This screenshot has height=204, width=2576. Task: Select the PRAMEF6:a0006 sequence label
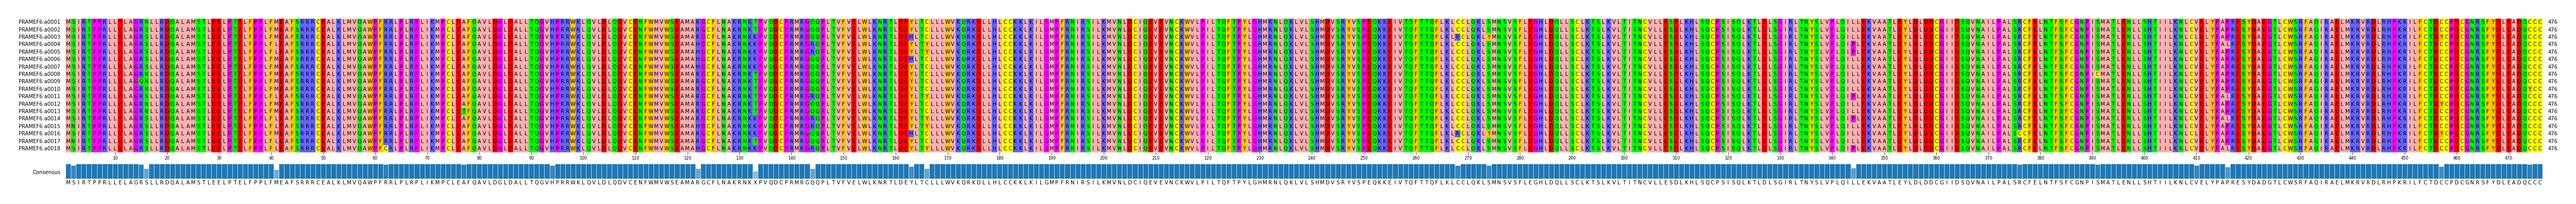pos(39,59)
